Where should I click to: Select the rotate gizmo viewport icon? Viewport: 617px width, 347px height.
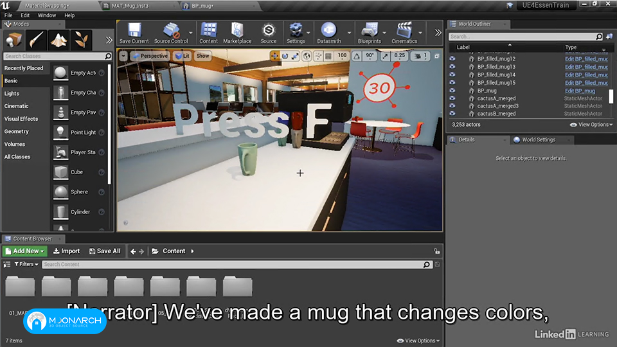[x=285, y=56]
